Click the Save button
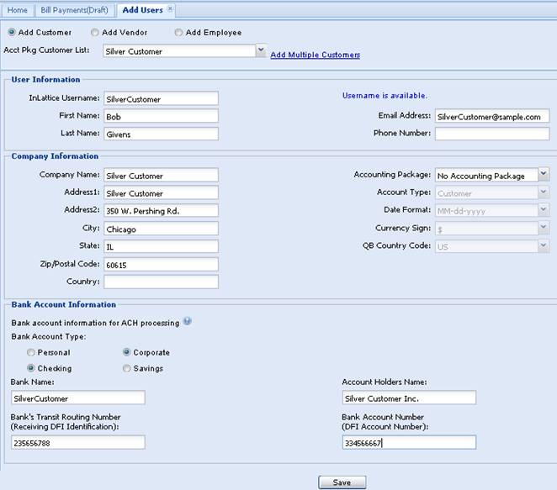 [342, 482]
